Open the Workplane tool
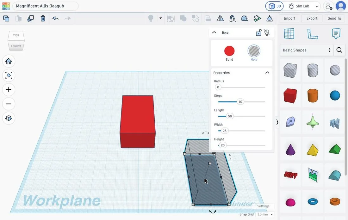Viewport: 348px width, 220px height. (x=289, y=34)
